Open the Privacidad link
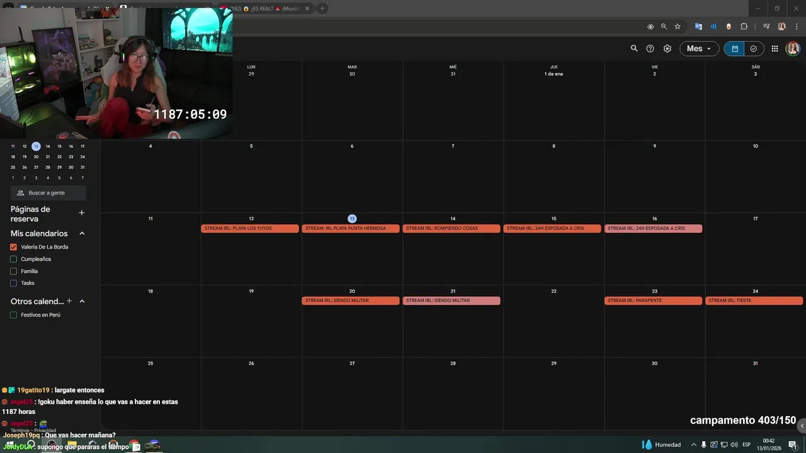The width and height of the screenshot is (806, 453). 45,430
